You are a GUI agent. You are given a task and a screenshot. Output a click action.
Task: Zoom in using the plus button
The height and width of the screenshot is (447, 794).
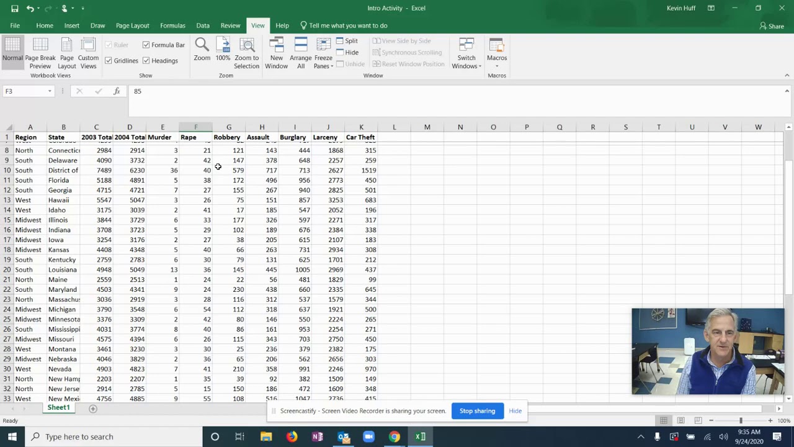[770, 421]
